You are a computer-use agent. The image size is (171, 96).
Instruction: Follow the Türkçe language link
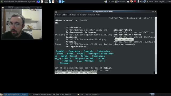click(85, 56)
